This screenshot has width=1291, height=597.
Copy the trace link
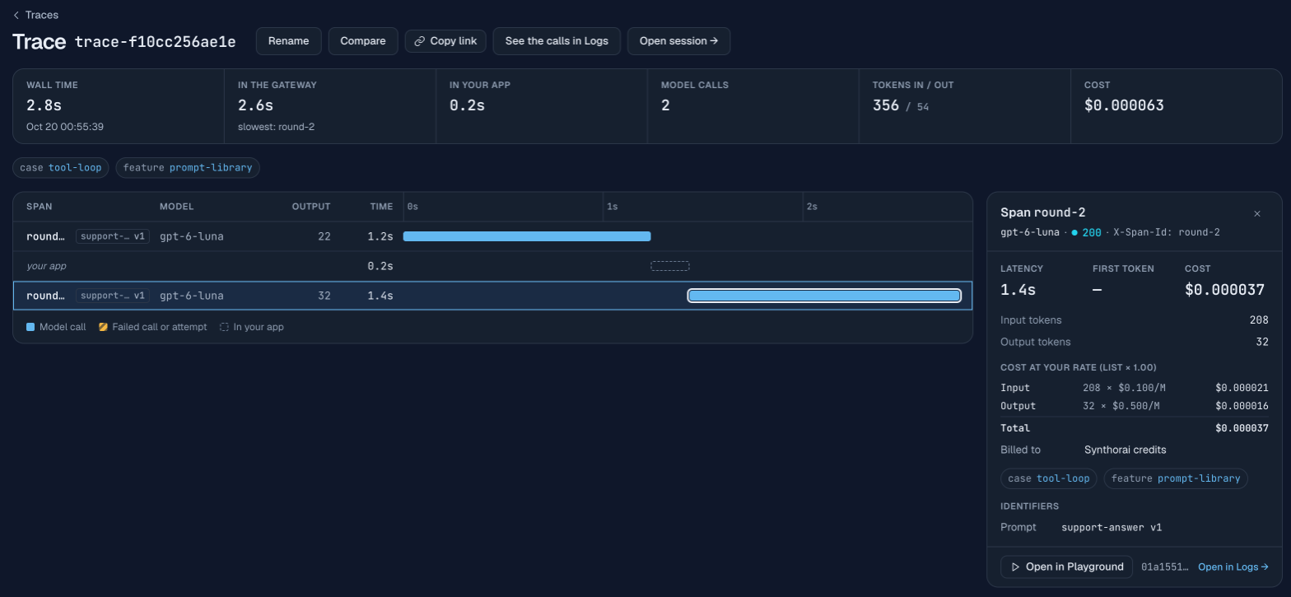click(x=445, y=41)
